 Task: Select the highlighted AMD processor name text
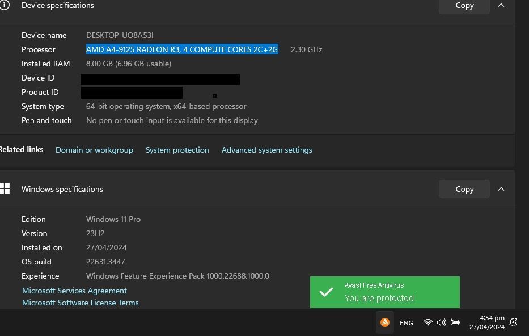[181, 49]
